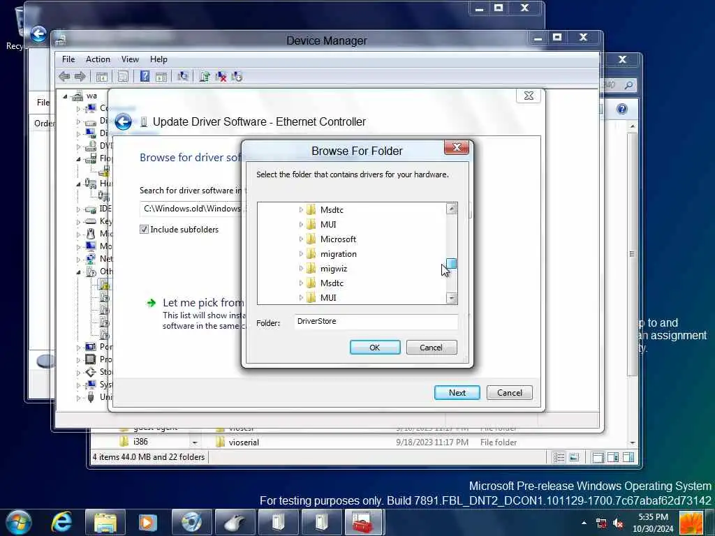Click the Uninstall device red-X toolbar icon
The height and width of the screenshot is (536, 715).
click(x=221, y=77)
